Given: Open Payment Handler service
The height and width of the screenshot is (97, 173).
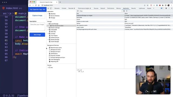Looking at the screenshot, I should pos(55,56).
